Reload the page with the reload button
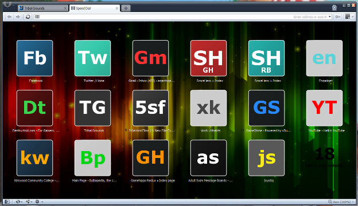 [28, 17]
